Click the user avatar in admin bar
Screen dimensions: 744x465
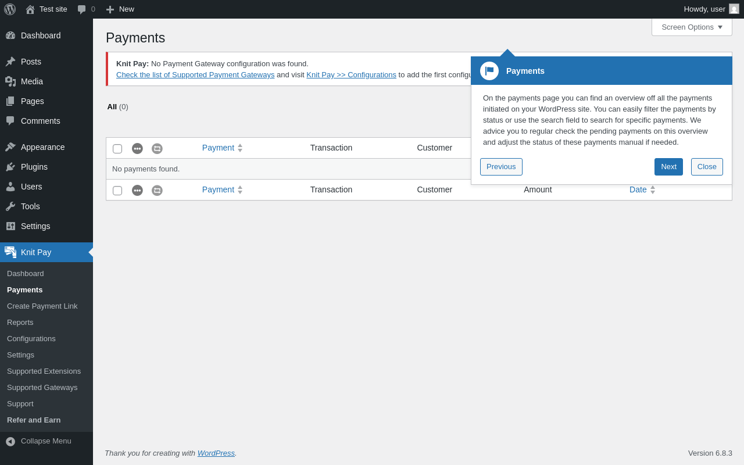tap(734, 9)
